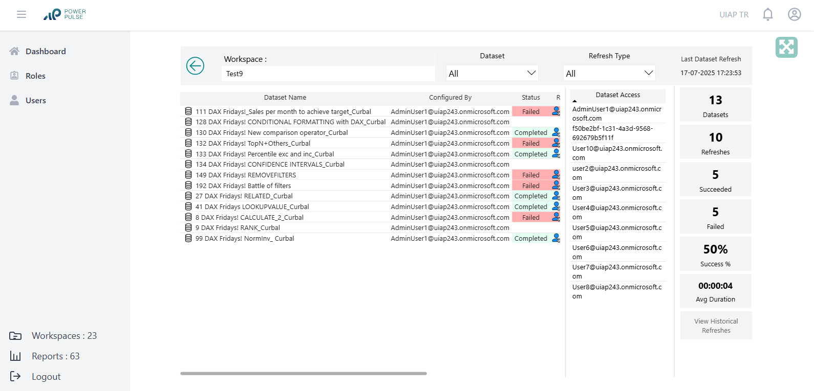Click user icon for 192 DAX Fridays row
The width and height of the screenshot is (814, 391).
click(x=556, y=185)
